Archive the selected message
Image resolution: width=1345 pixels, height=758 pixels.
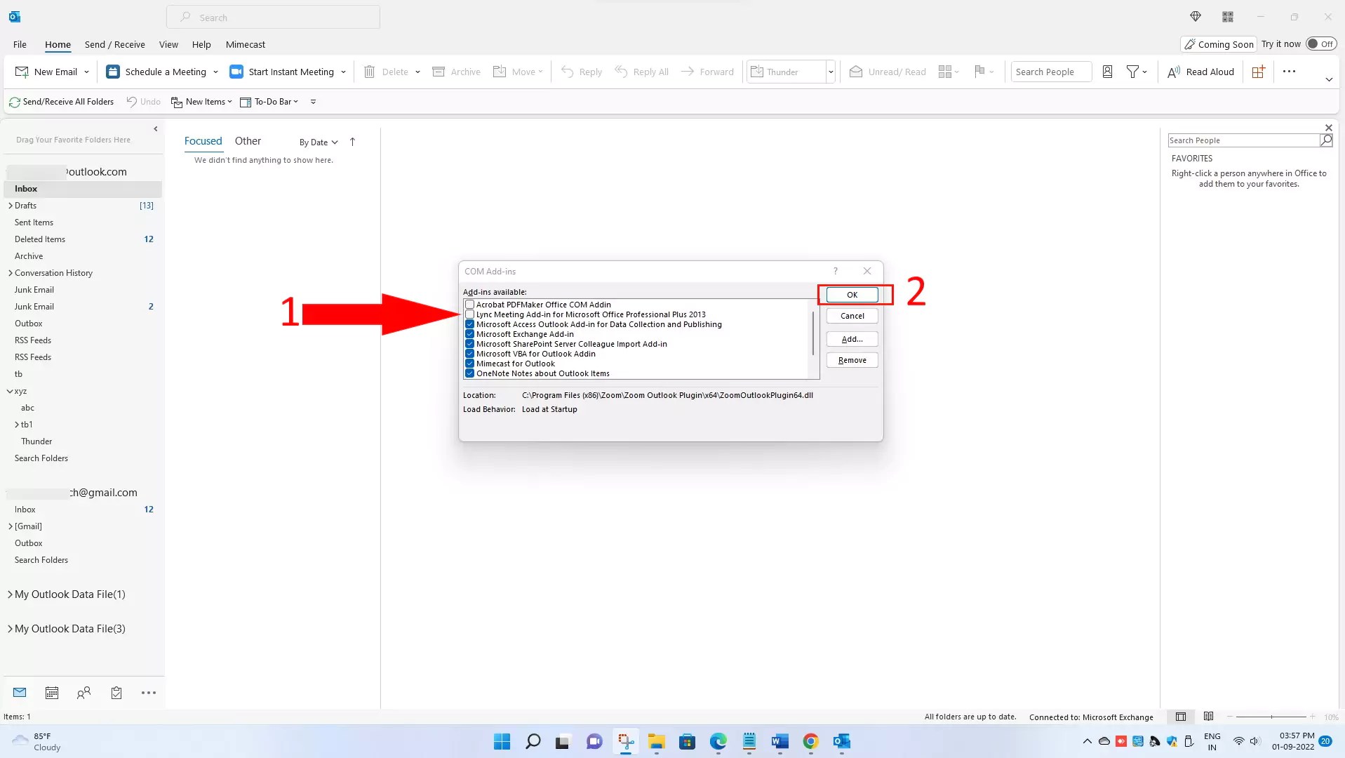tap(456, 71)
